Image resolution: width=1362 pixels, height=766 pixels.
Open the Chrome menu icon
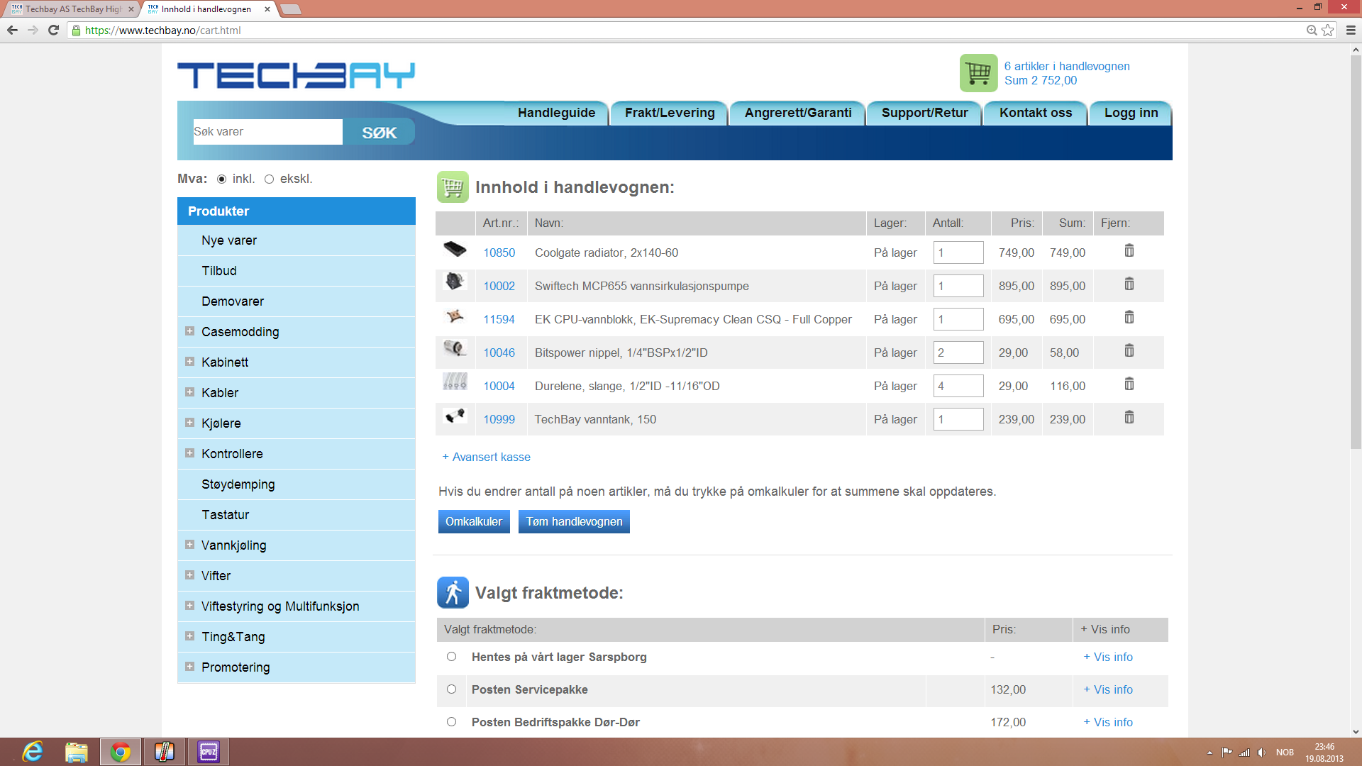1351,30
